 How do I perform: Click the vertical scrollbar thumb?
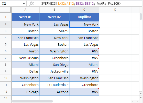click(141, 17)
